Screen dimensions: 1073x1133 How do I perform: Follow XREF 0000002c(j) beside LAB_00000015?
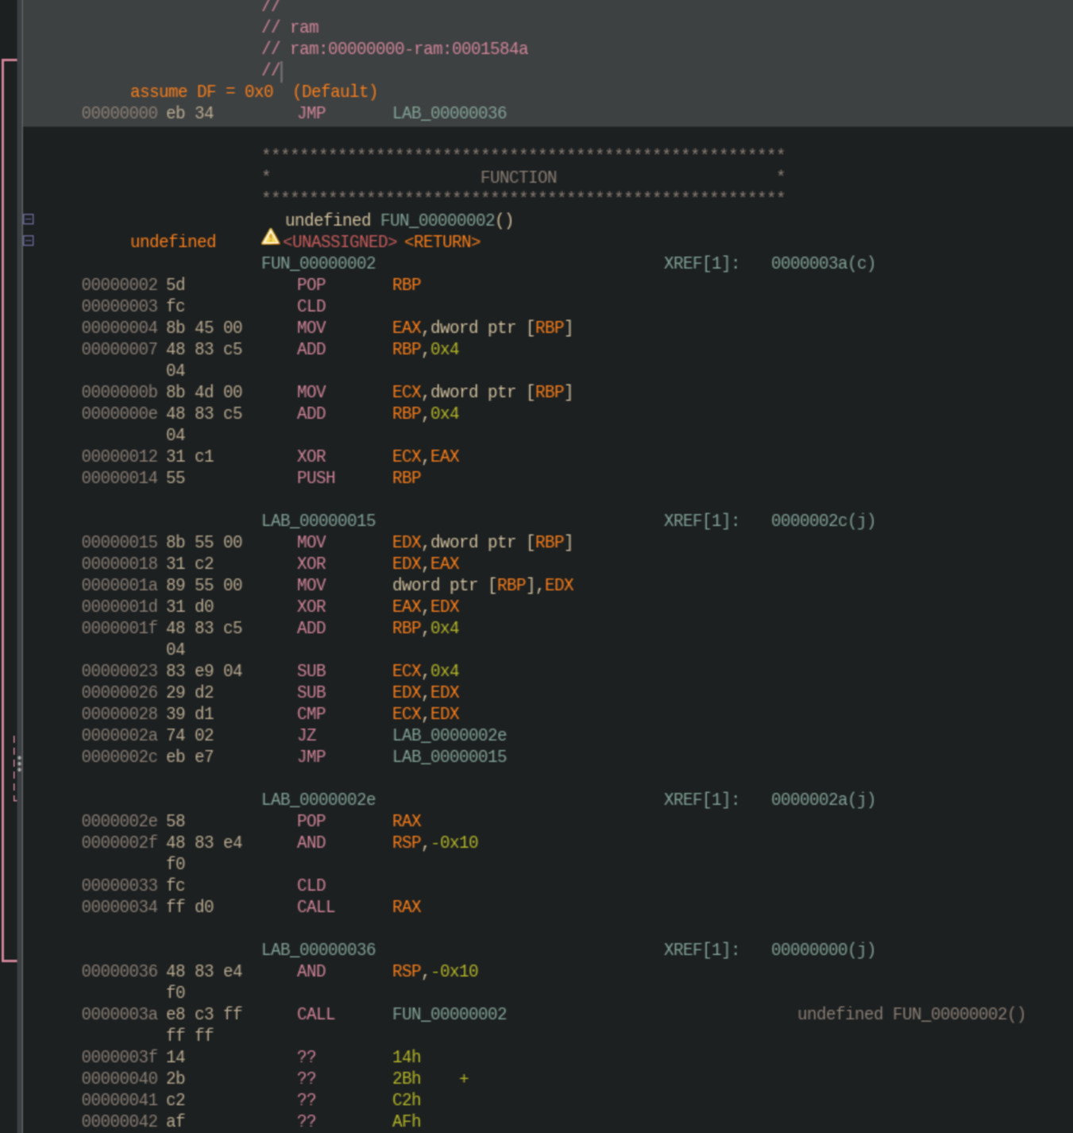[822, 520]
